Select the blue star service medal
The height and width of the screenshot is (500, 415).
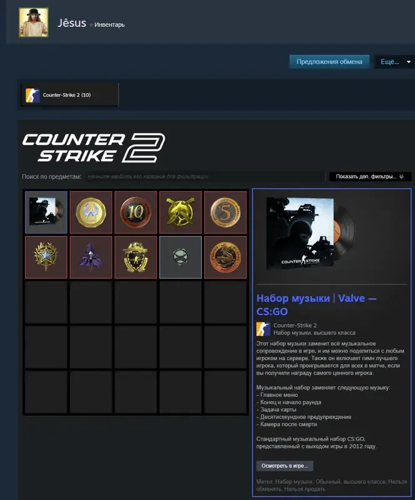[x=46, y=257]
